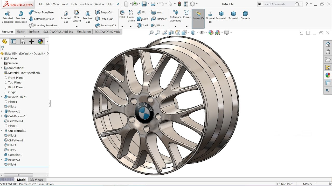Open the ConfigurationManager panel tab
This screenshot has height=186, width=332.
23,42
